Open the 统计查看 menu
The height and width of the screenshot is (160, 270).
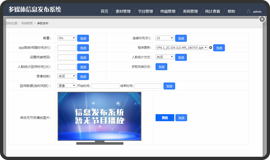213,11
